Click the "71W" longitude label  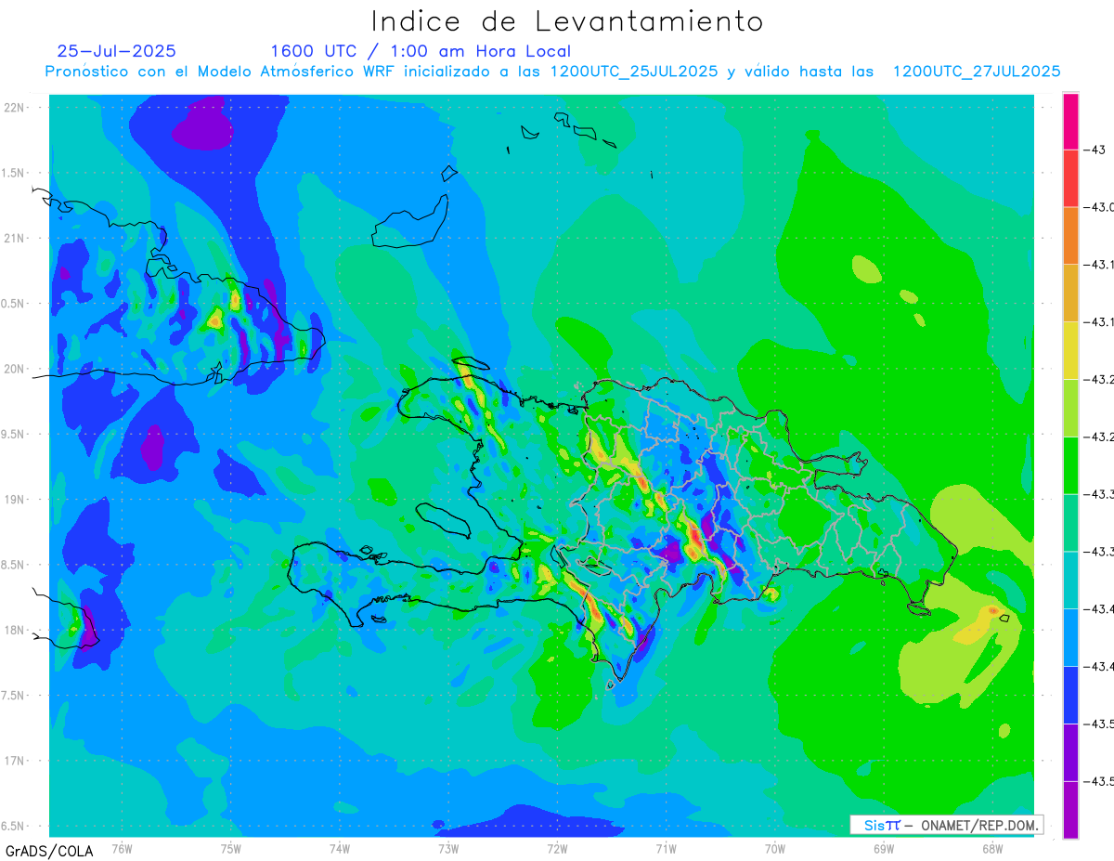pos(666,849)
